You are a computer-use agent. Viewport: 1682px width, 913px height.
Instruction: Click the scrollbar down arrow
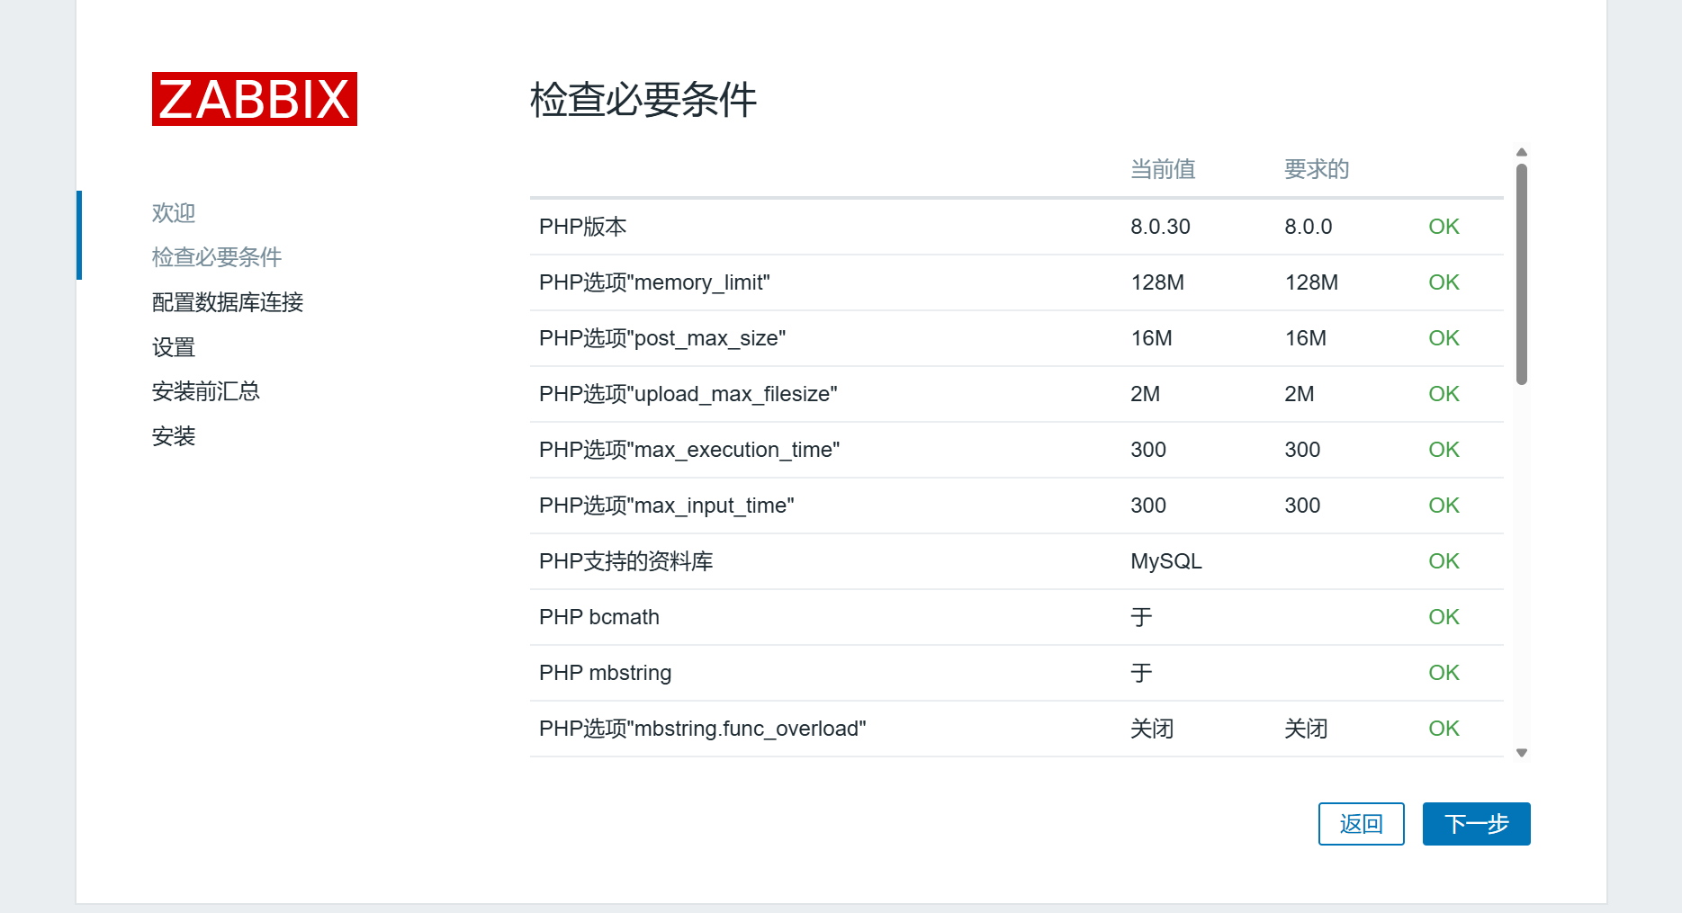click(1521, 753)
